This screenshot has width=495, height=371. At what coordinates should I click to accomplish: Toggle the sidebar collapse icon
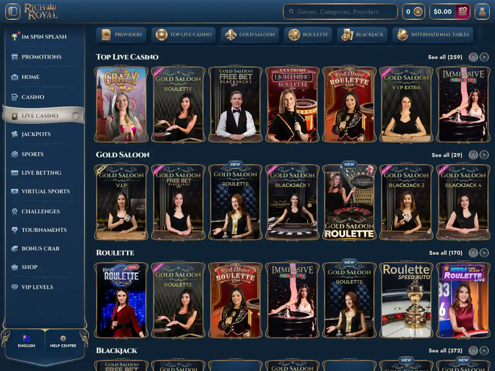[x=12, y=12]
